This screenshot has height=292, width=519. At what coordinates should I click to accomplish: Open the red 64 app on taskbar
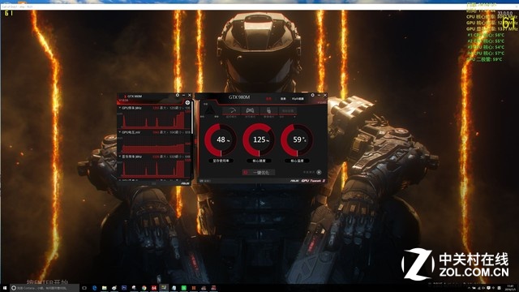point(154,288)
